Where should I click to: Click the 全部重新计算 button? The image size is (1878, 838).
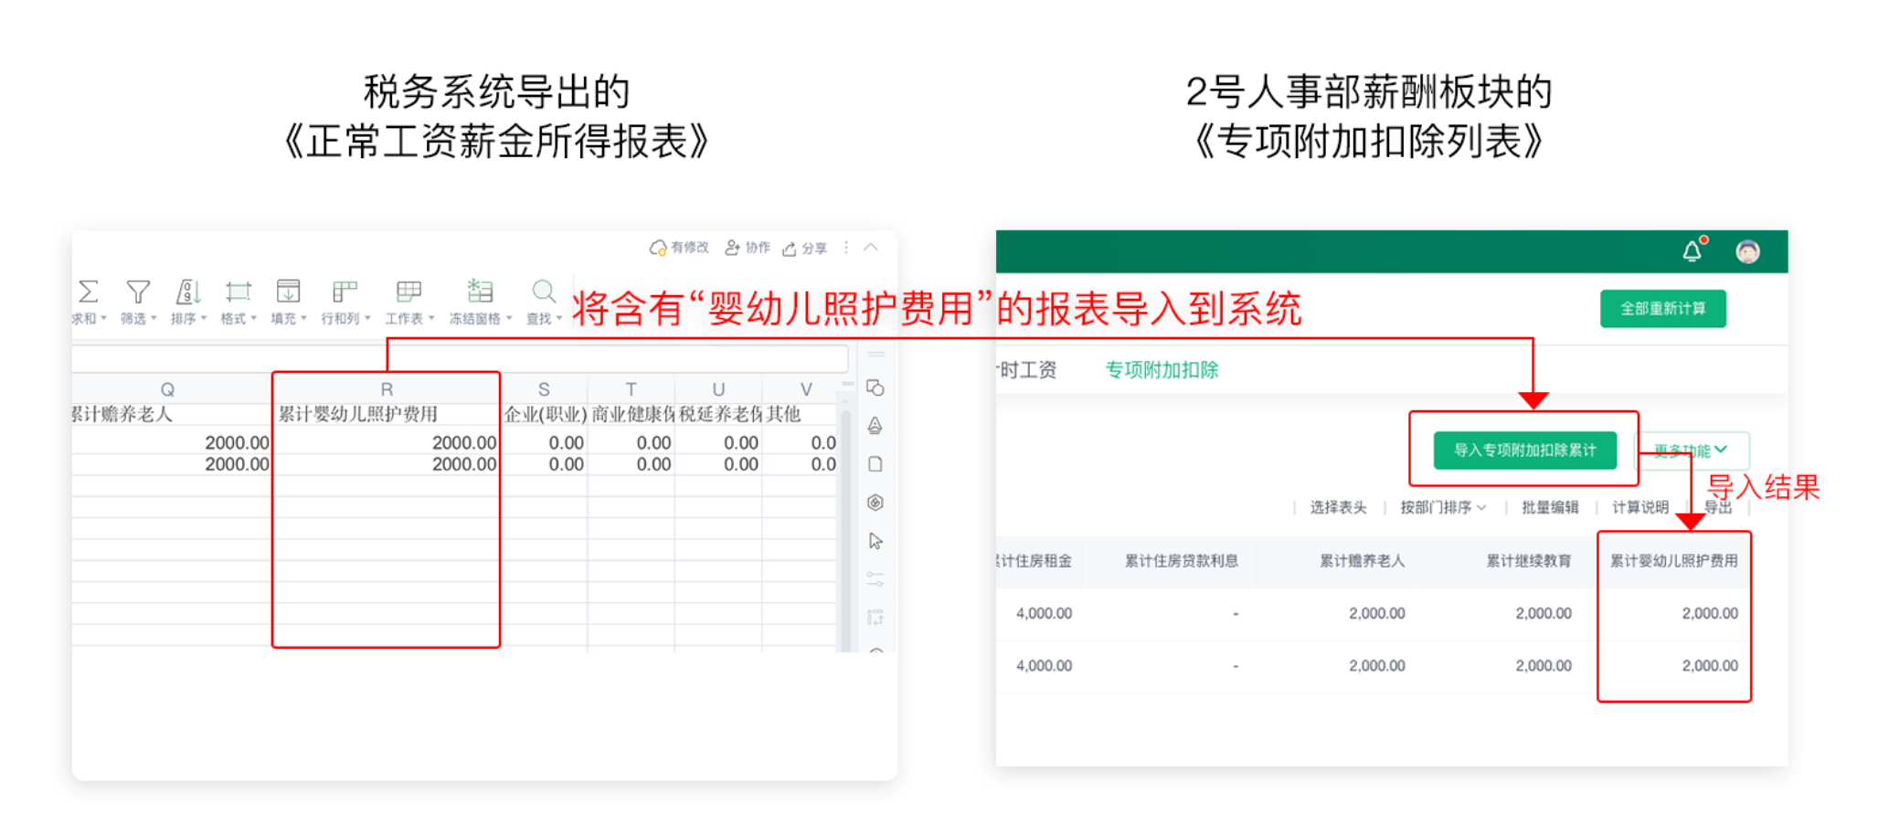coord(1662,309)
